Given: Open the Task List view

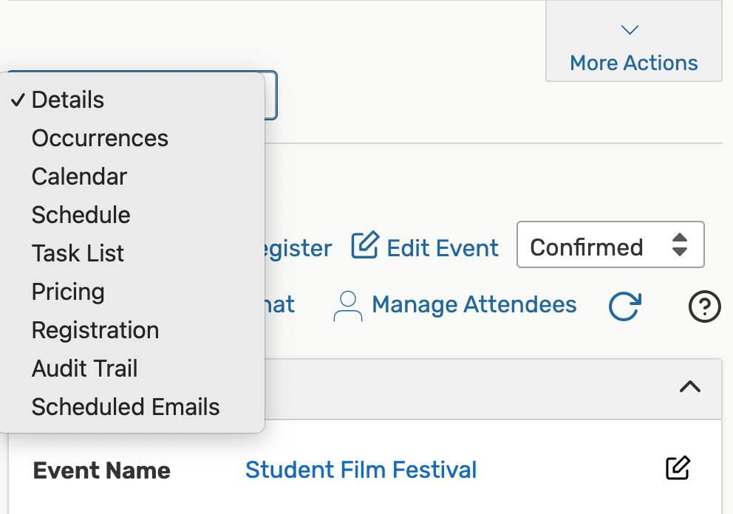Looking at the screenshot, I should (78, 253).
